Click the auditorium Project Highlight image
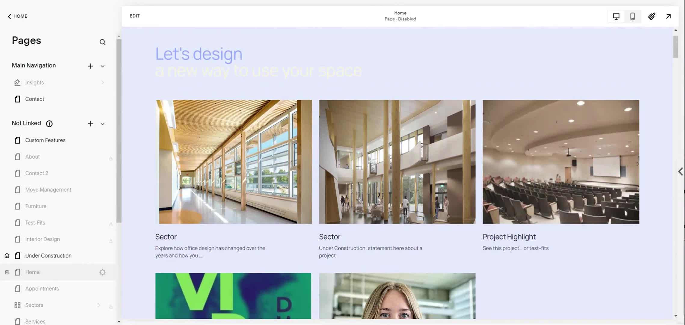685x325 pixels. [561, 162]
